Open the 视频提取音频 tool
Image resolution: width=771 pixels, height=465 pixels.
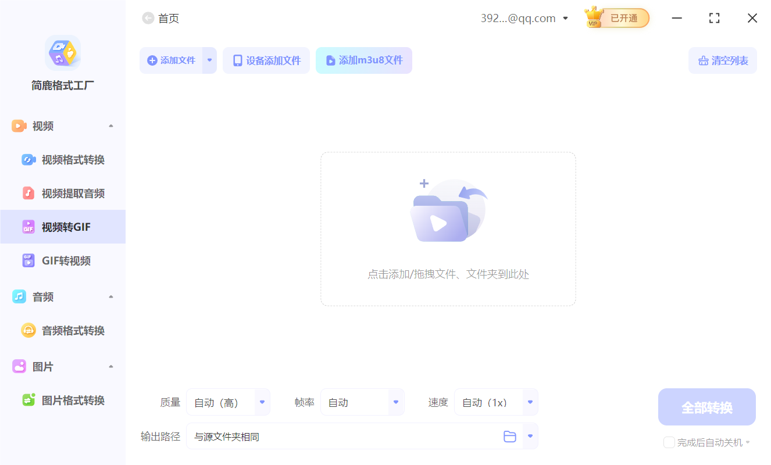pyautogui.click(x=64, y=193)
